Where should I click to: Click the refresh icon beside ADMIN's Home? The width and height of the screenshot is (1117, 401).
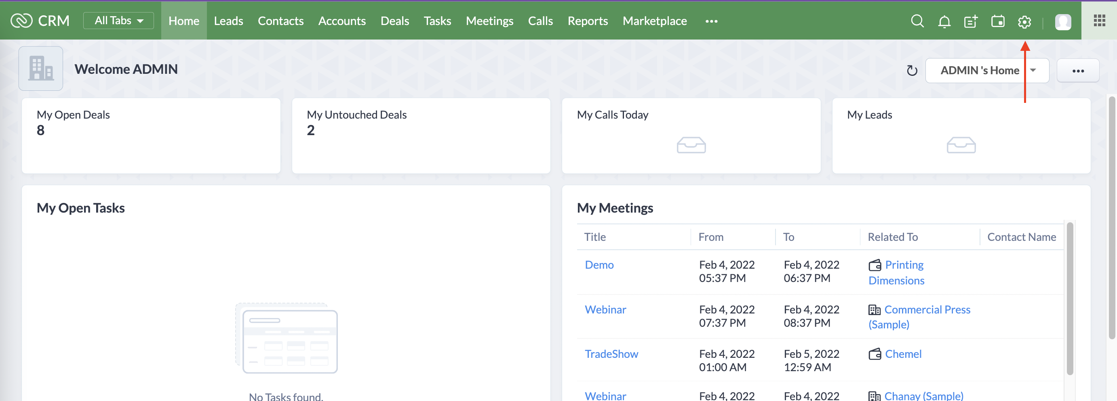coord(912,71)
